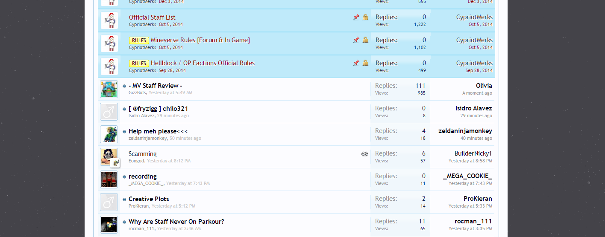Open the Official Staff List thread
Screen dimensions: 605x237
pyautogui.click(x=152, y=17)
